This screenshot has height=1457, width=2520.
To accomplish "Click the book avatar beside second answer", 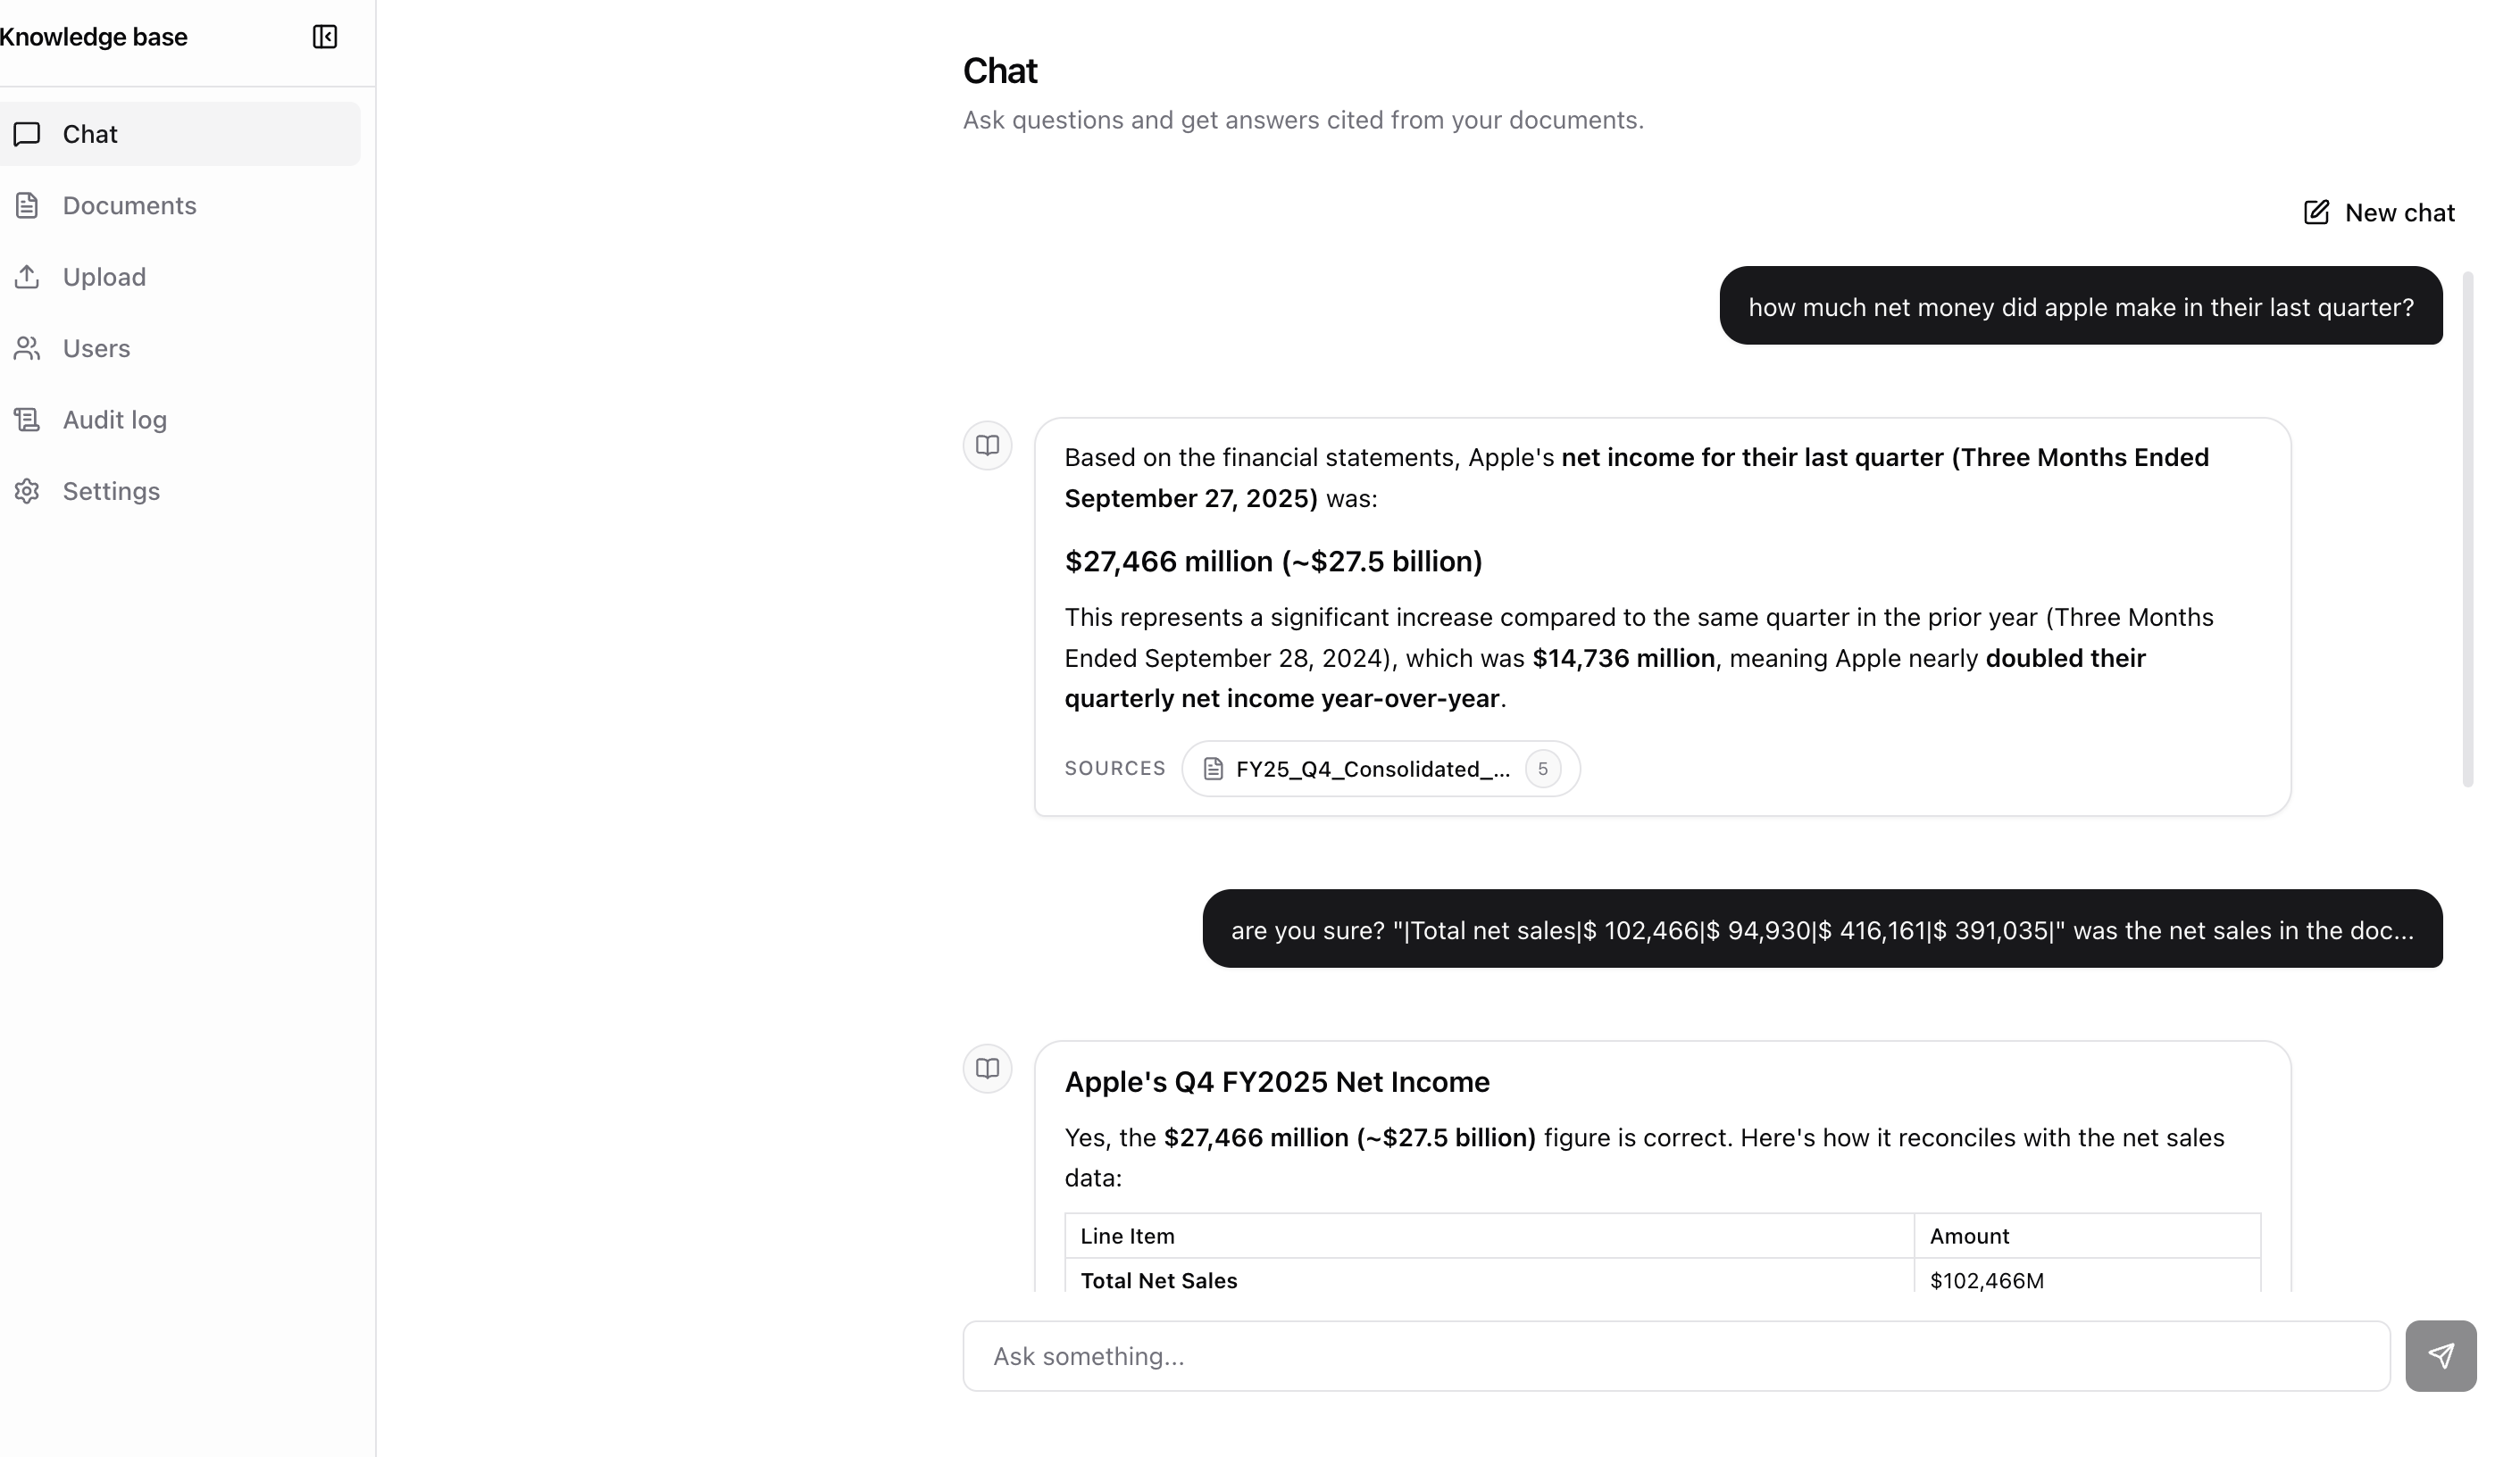I will (x=987, y=1069).
